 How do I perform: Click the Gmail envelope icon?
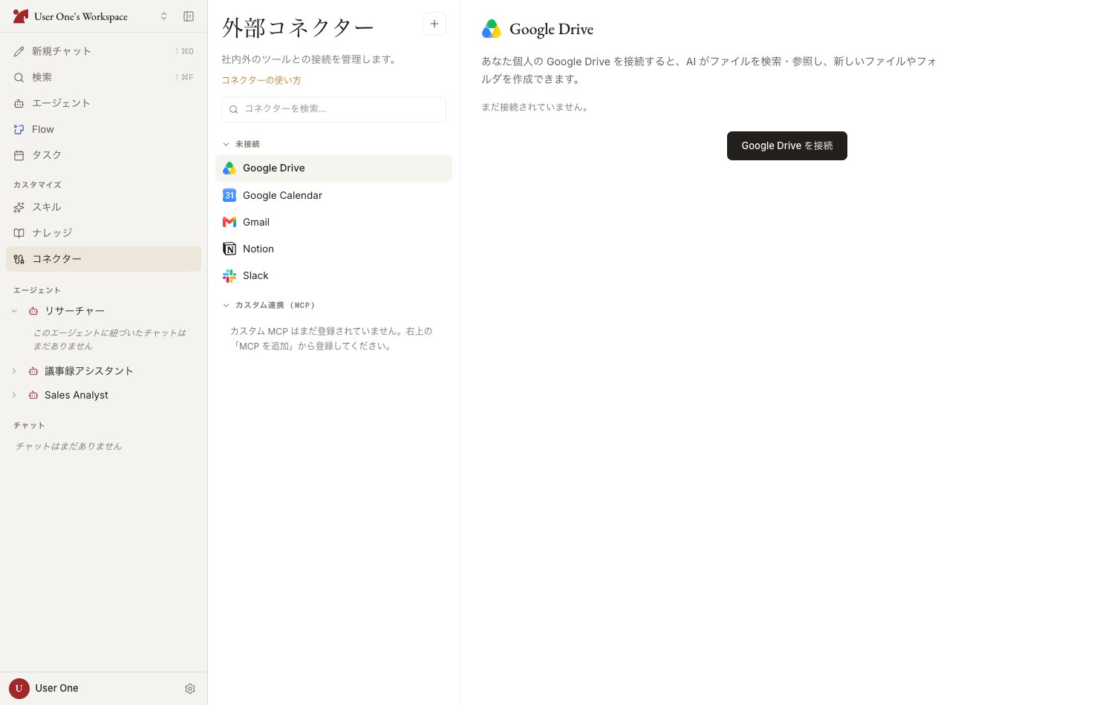pyautogui.click(x=229, y=222)
